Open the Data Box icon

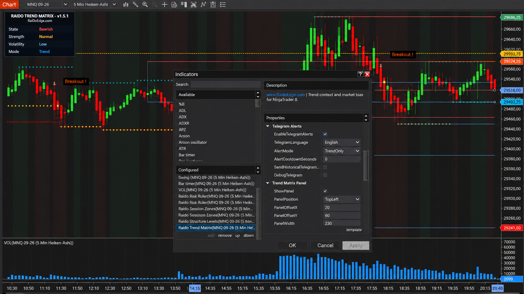[x=194, y=4]
